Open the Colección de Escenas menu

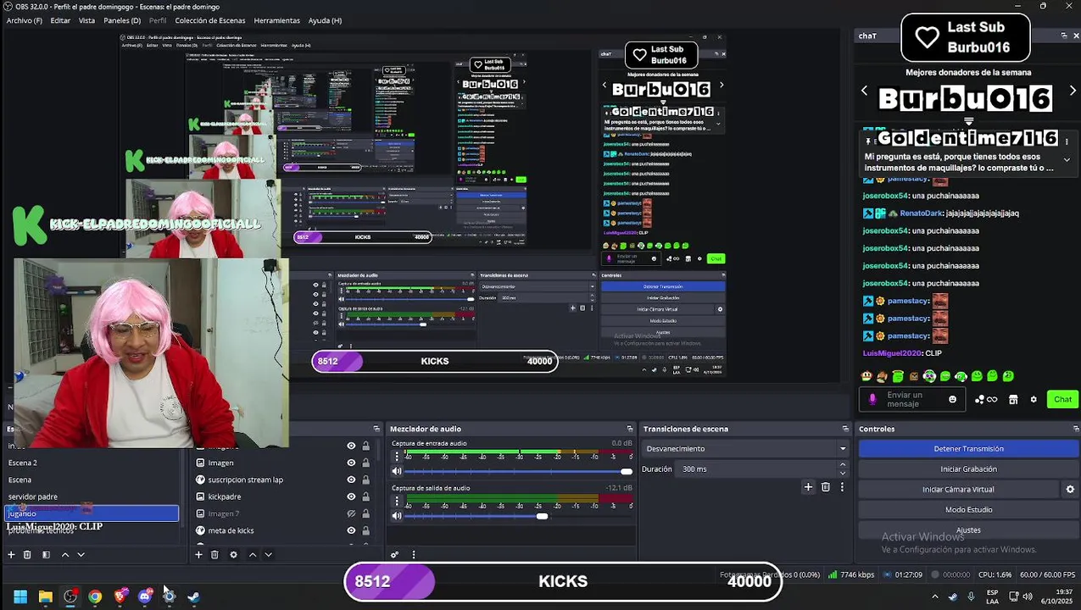point(210,20)
